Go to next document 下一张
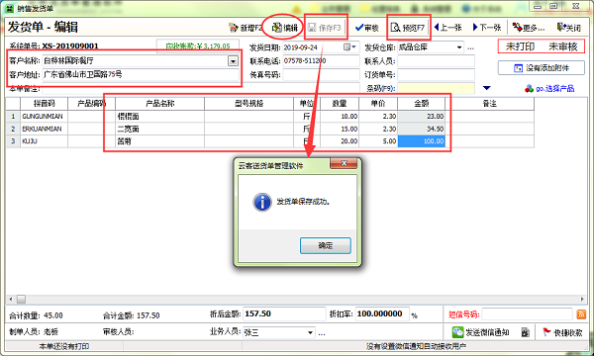594x356 pixels. [487, 28]
